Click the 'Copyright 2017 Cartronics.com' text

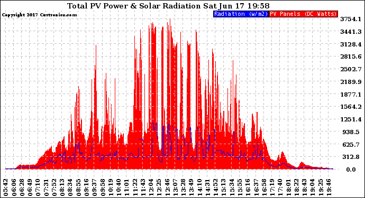39,15
